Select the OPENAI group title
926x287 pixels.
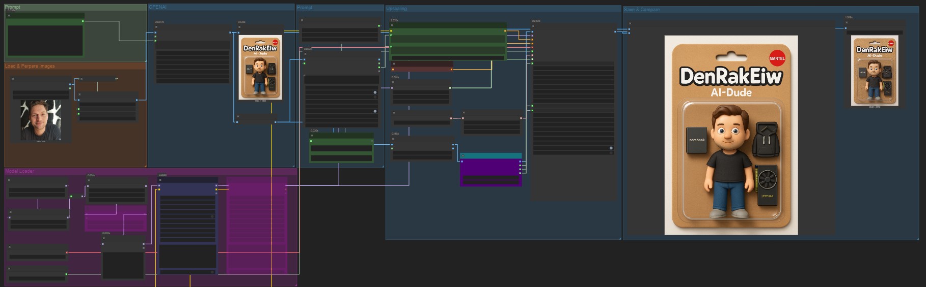(158, 7)
